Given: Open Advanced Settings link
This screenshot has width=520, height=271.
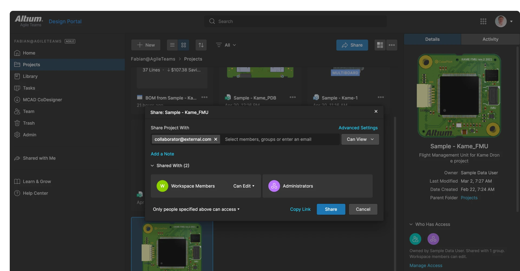Looking at the screenshot, I should [x=358, y=128].
